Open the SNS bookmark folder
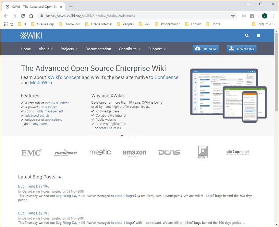Viewport: 279px width, 227px height. click(144, 24)
